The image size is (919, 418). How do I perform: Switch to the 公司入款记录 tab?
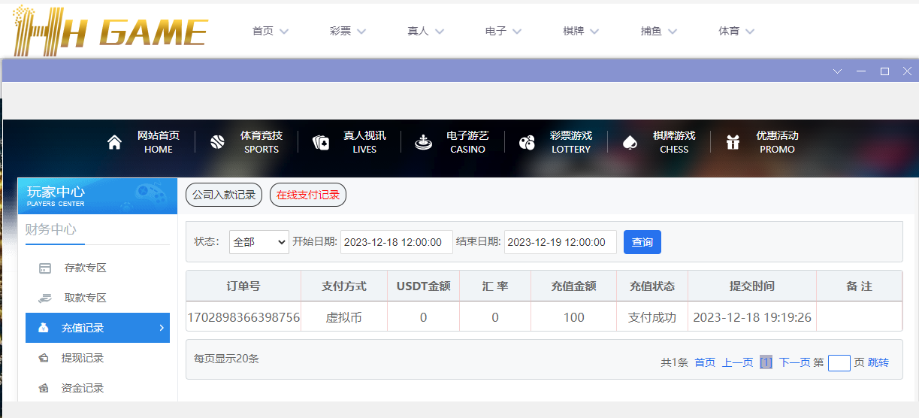point(224,195)
